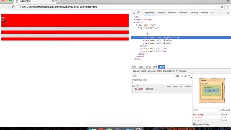Focus the Styles Filter input

click(x=152, y=76)
